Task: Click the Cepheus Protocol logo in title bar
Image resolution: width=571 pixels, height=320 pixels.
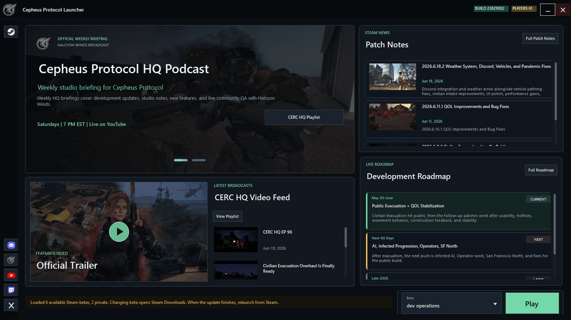Action: tap(10, 10)
